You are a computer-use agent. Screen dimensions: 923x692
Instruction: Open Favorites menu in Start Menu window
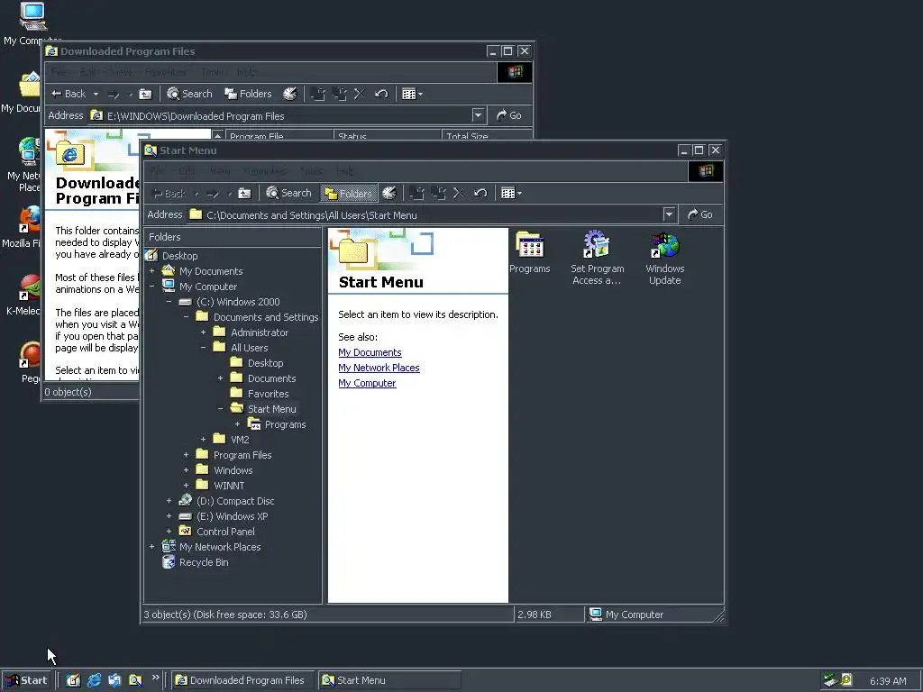pos(264,171)
